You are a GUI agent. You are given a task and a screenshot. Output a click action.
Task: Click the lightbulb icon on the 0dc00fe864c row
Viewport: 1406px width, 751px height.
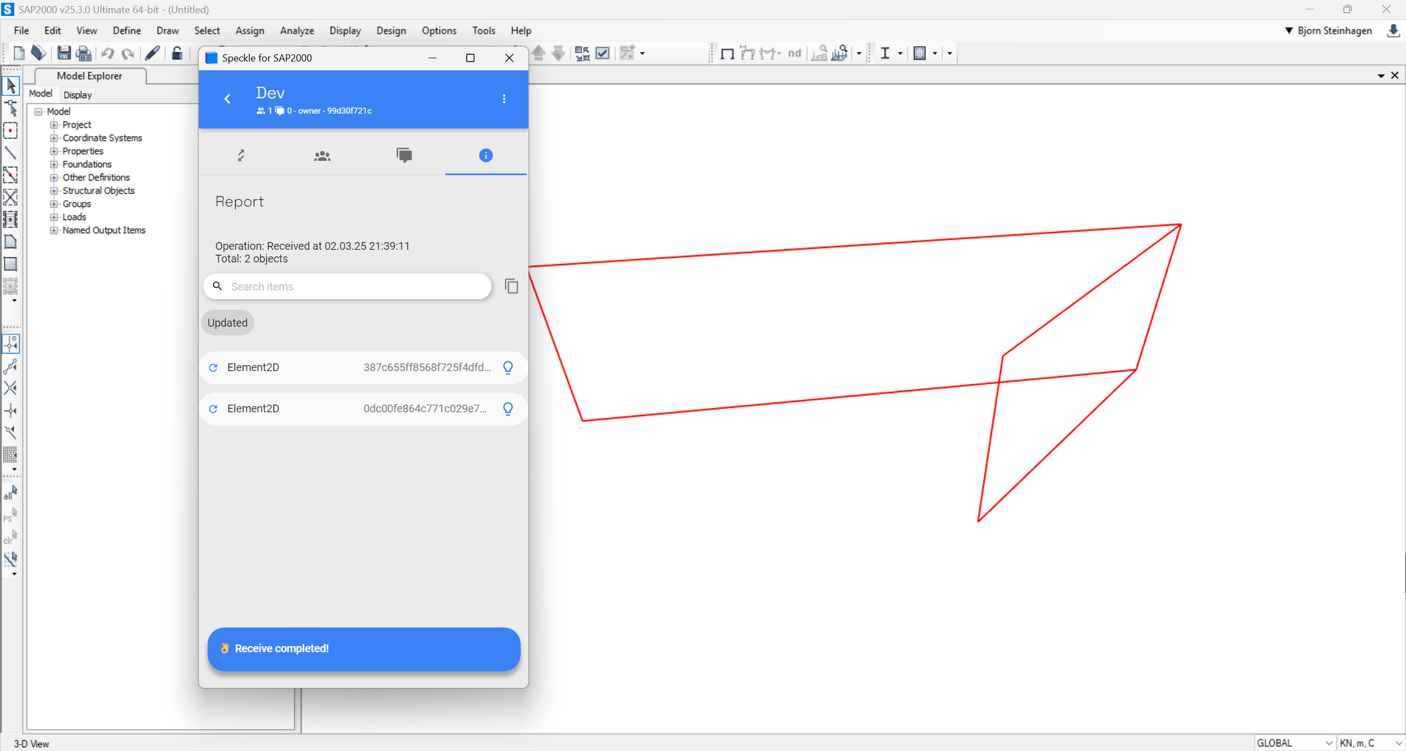click(x=508, y=408)
